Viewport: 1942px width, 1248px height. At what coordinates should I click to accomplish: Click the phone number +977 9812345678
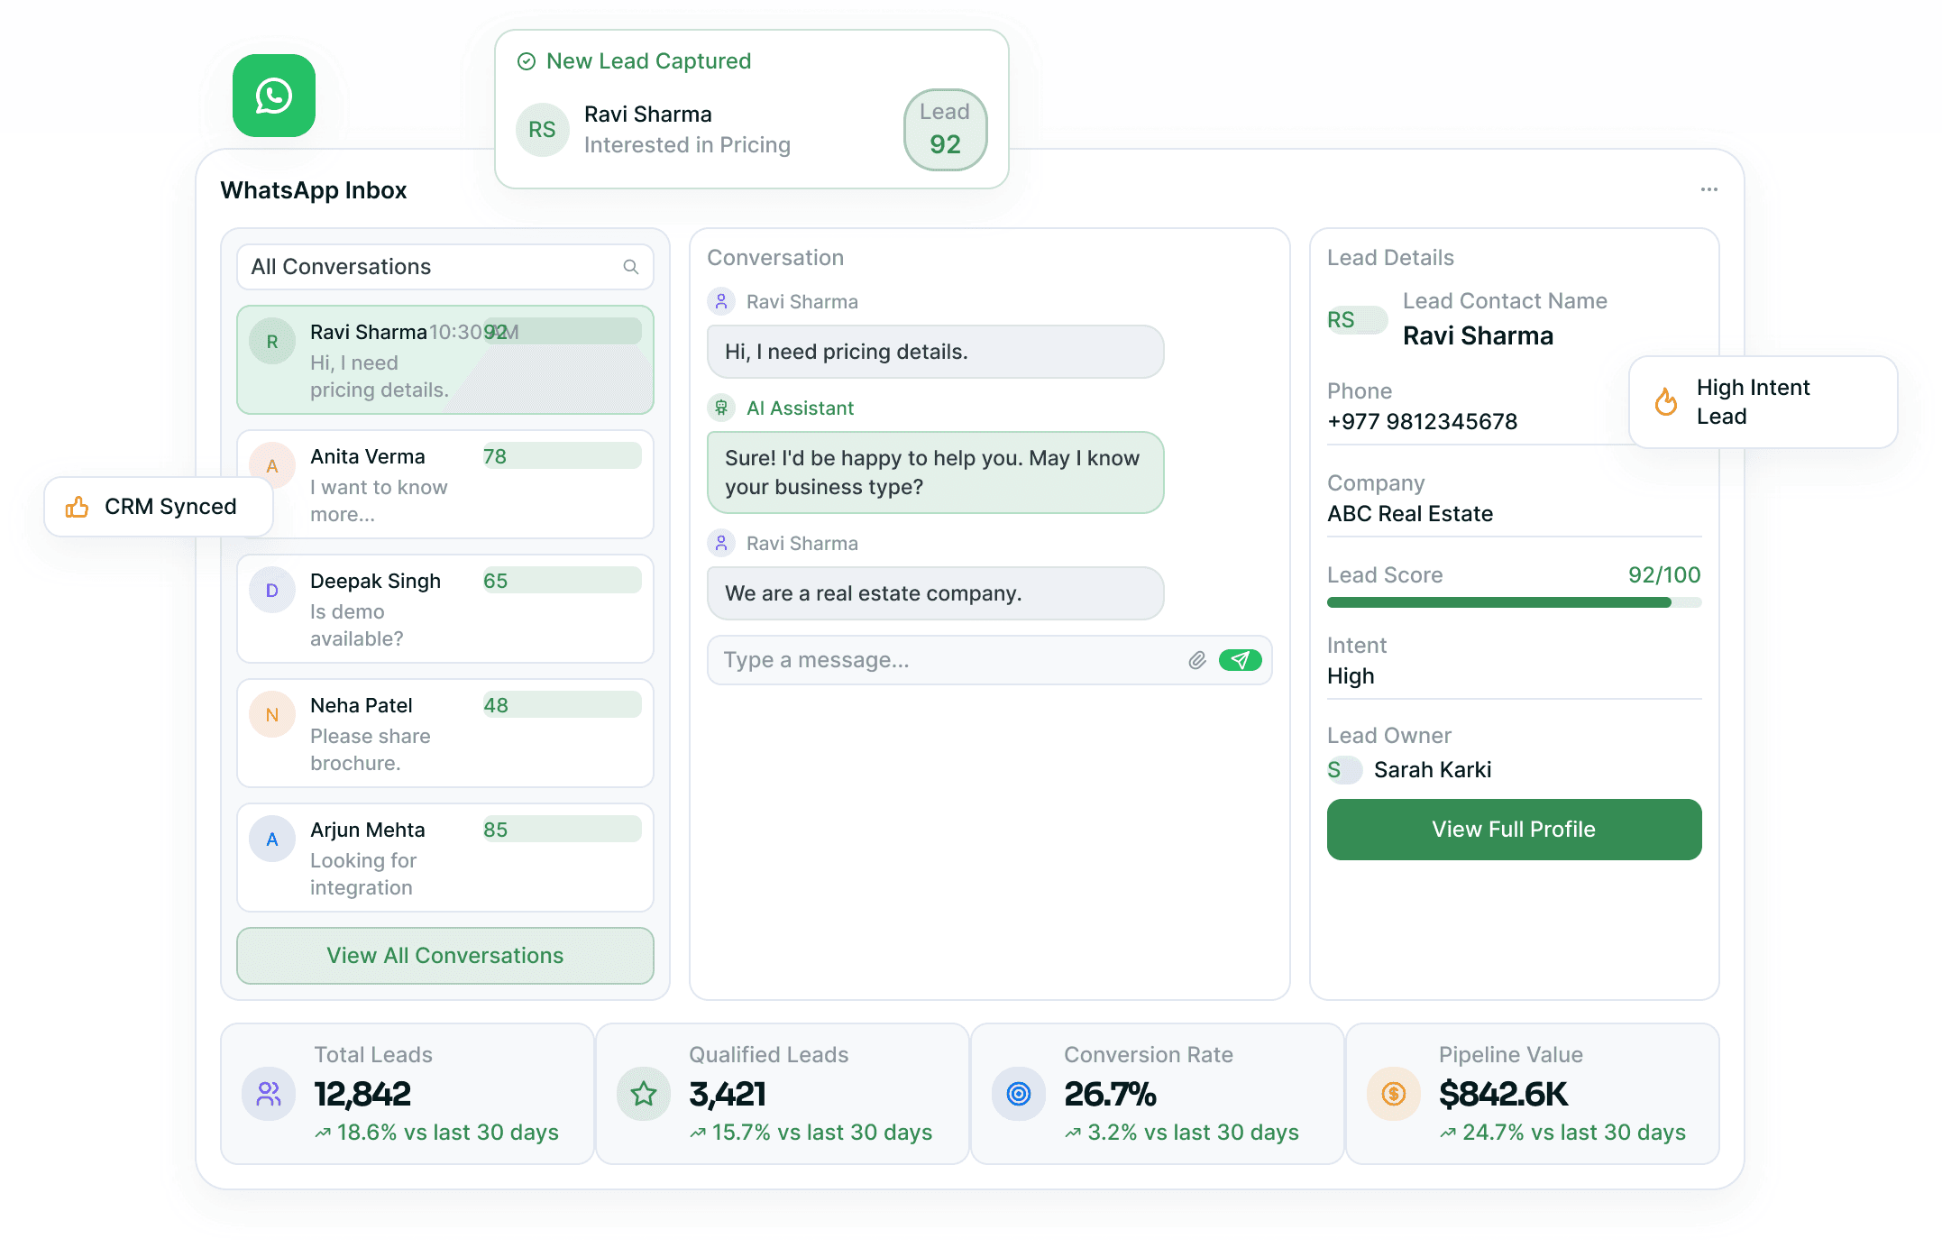coord(1423,422)
